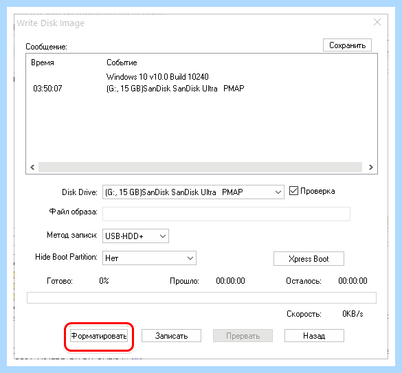
Task: Click the Готово 0% value
Action: [104, 281]
